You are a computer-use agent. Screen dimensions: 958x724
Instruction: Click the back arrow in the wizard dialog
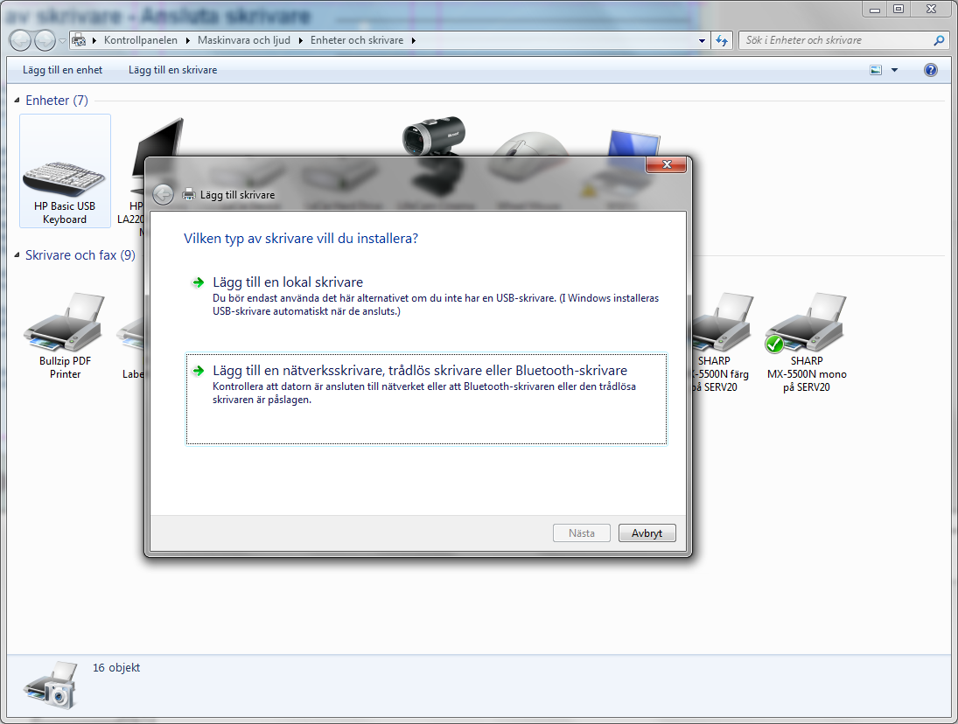(163, 195)
